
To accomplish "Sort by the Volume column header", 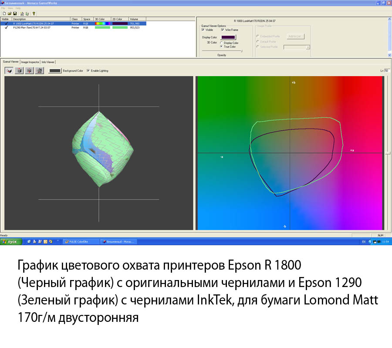I will (137, 19).
